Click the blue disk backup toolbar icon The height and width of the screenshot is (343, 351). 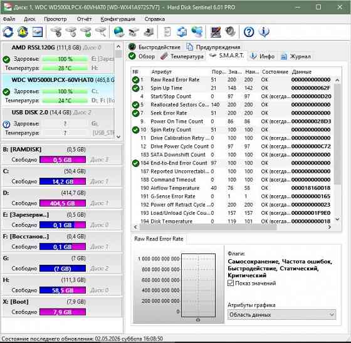click(182, 32)
